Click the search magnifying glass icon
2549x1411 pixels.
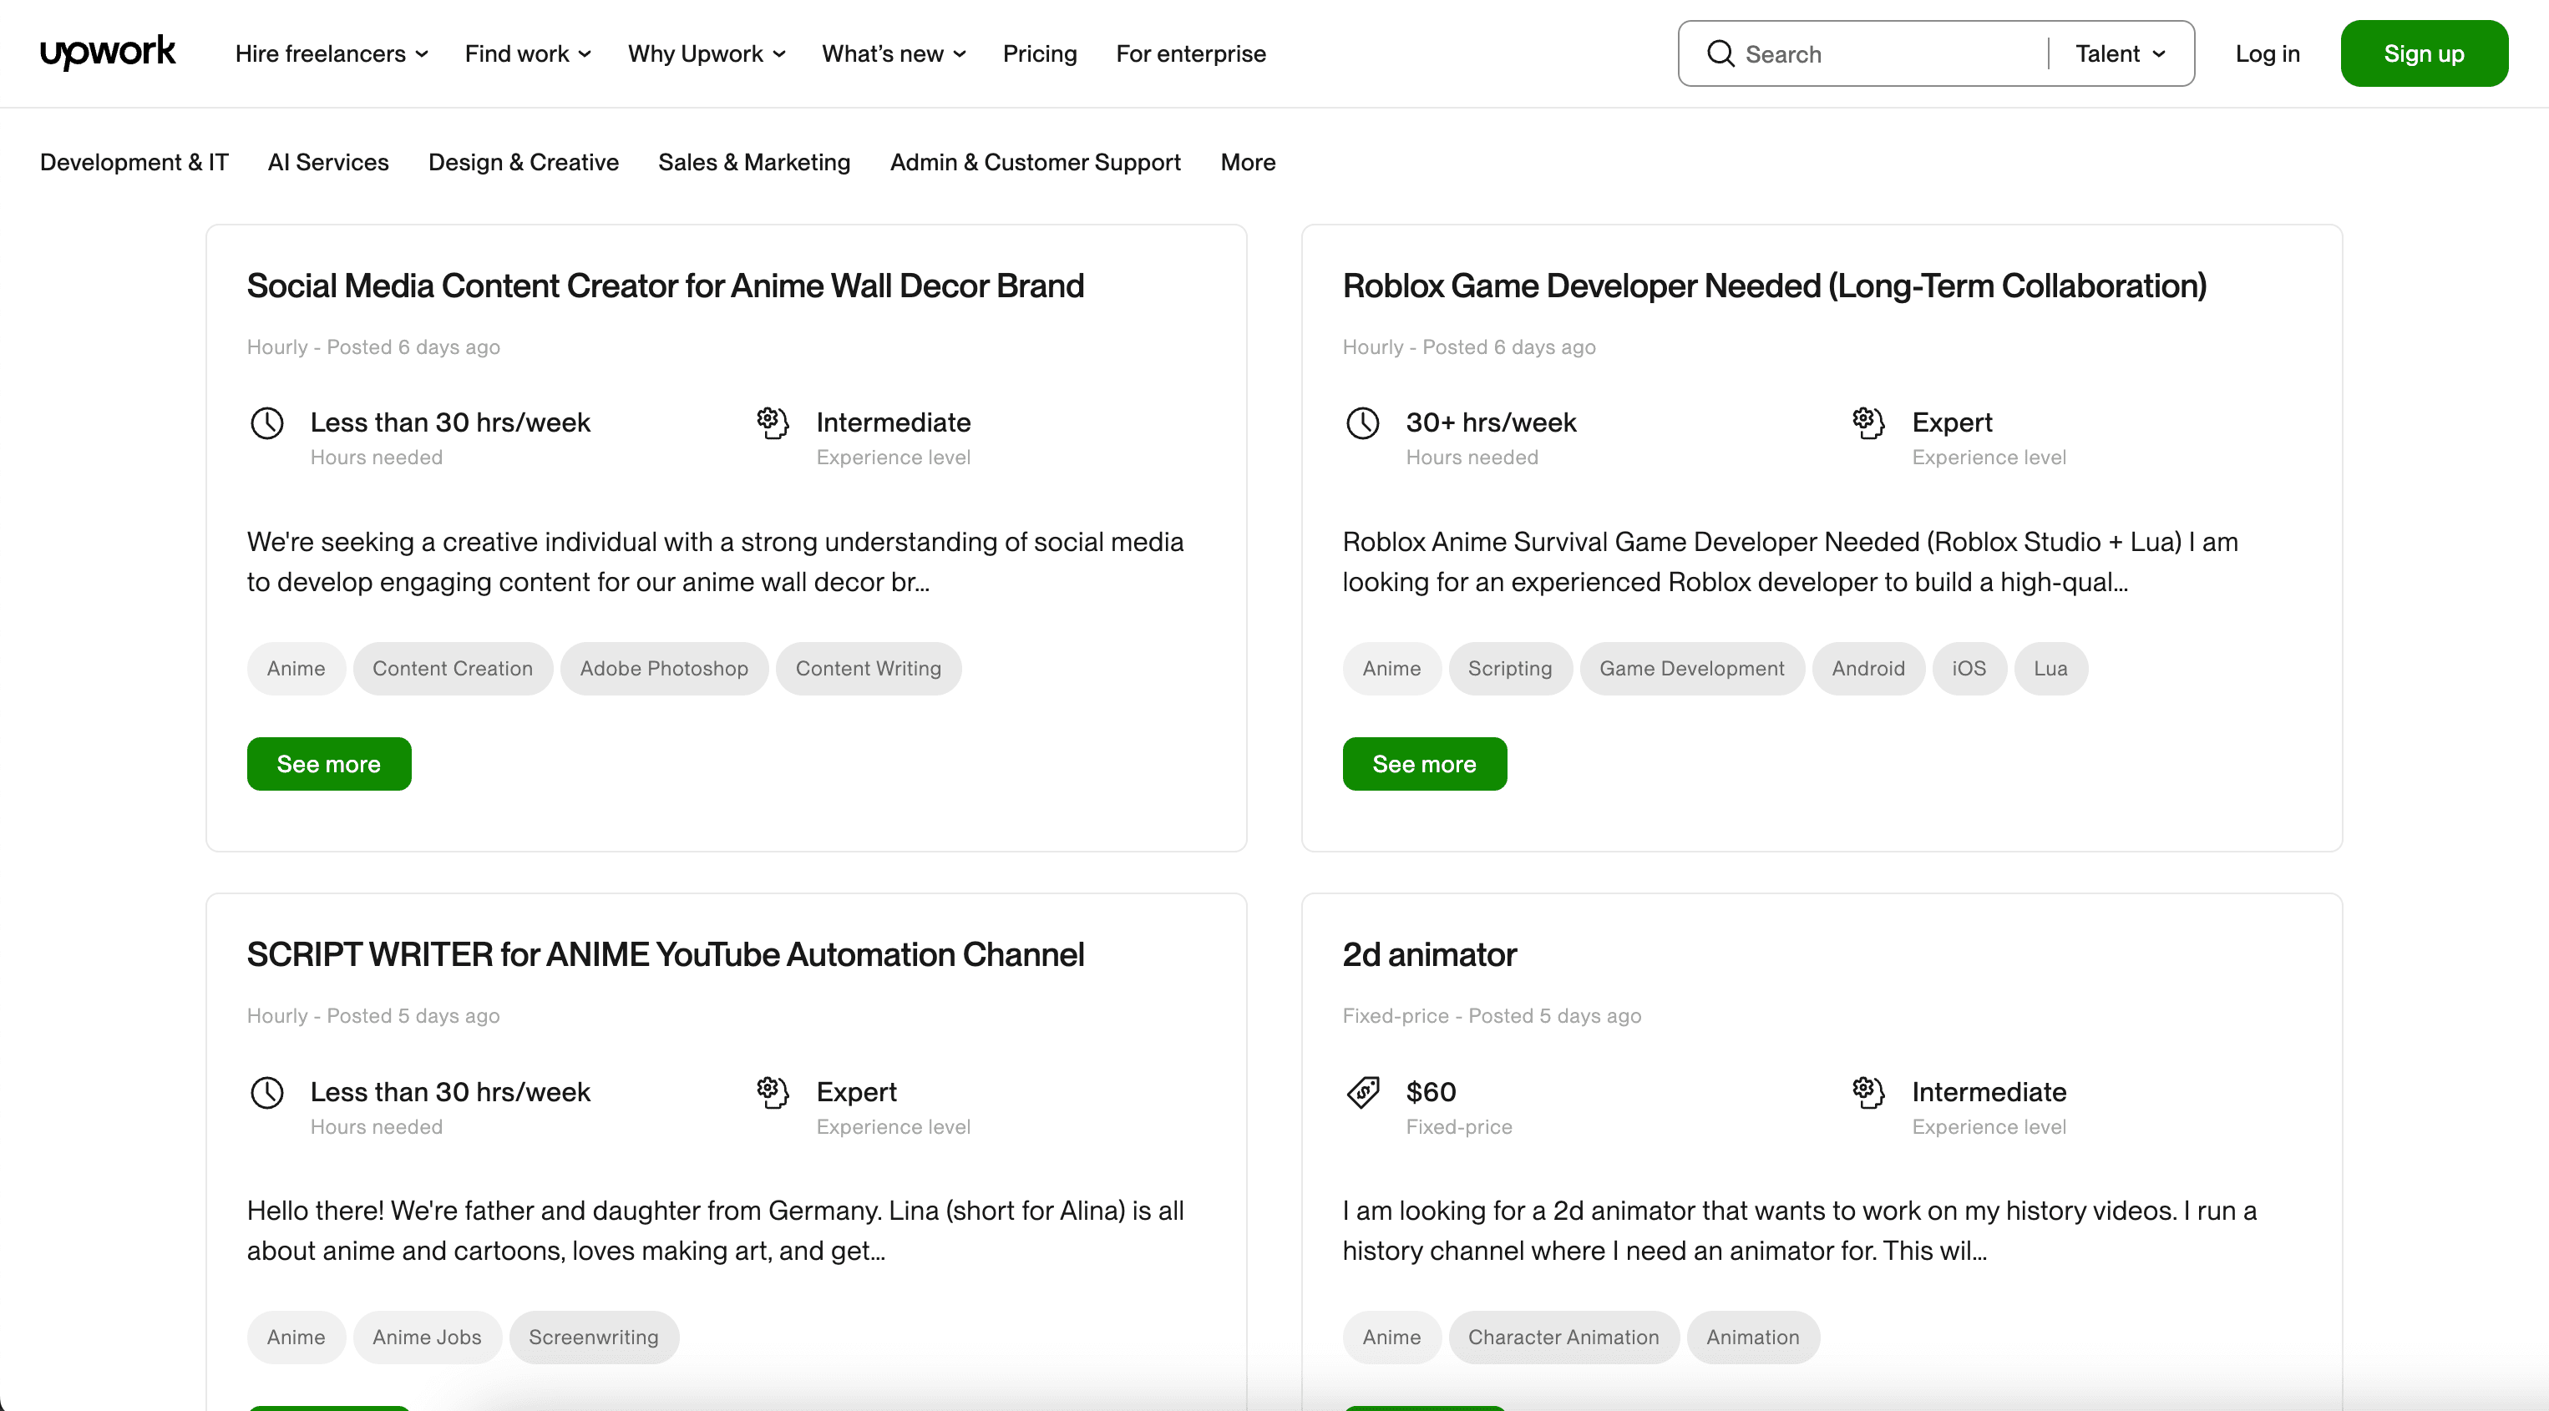(1720, 53)
